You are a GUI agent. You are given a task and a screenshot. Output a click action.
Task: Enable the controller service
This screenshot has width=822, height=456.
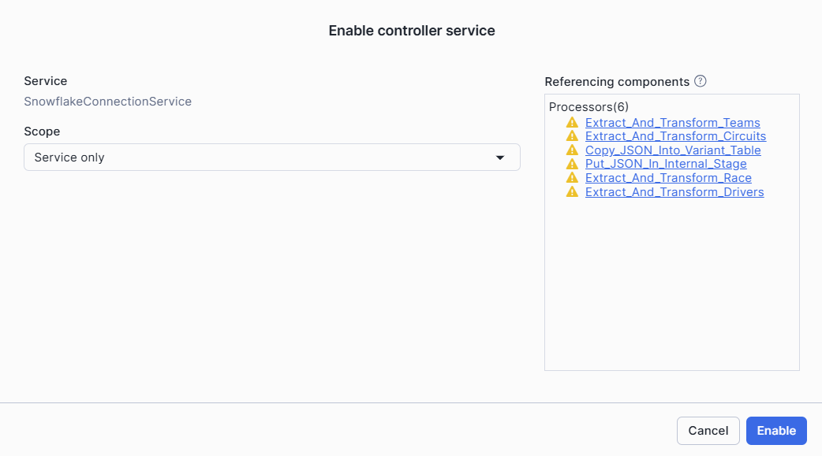pos(776,431)
